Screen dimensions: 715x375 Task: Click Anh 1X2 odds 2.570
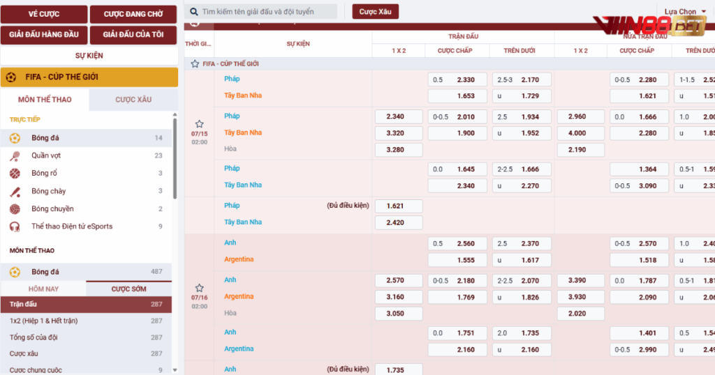399,281
